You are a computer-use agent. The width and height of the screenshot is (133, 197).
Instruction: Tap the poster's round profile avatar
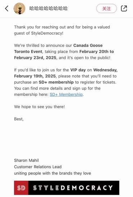(x=19, y=9)
